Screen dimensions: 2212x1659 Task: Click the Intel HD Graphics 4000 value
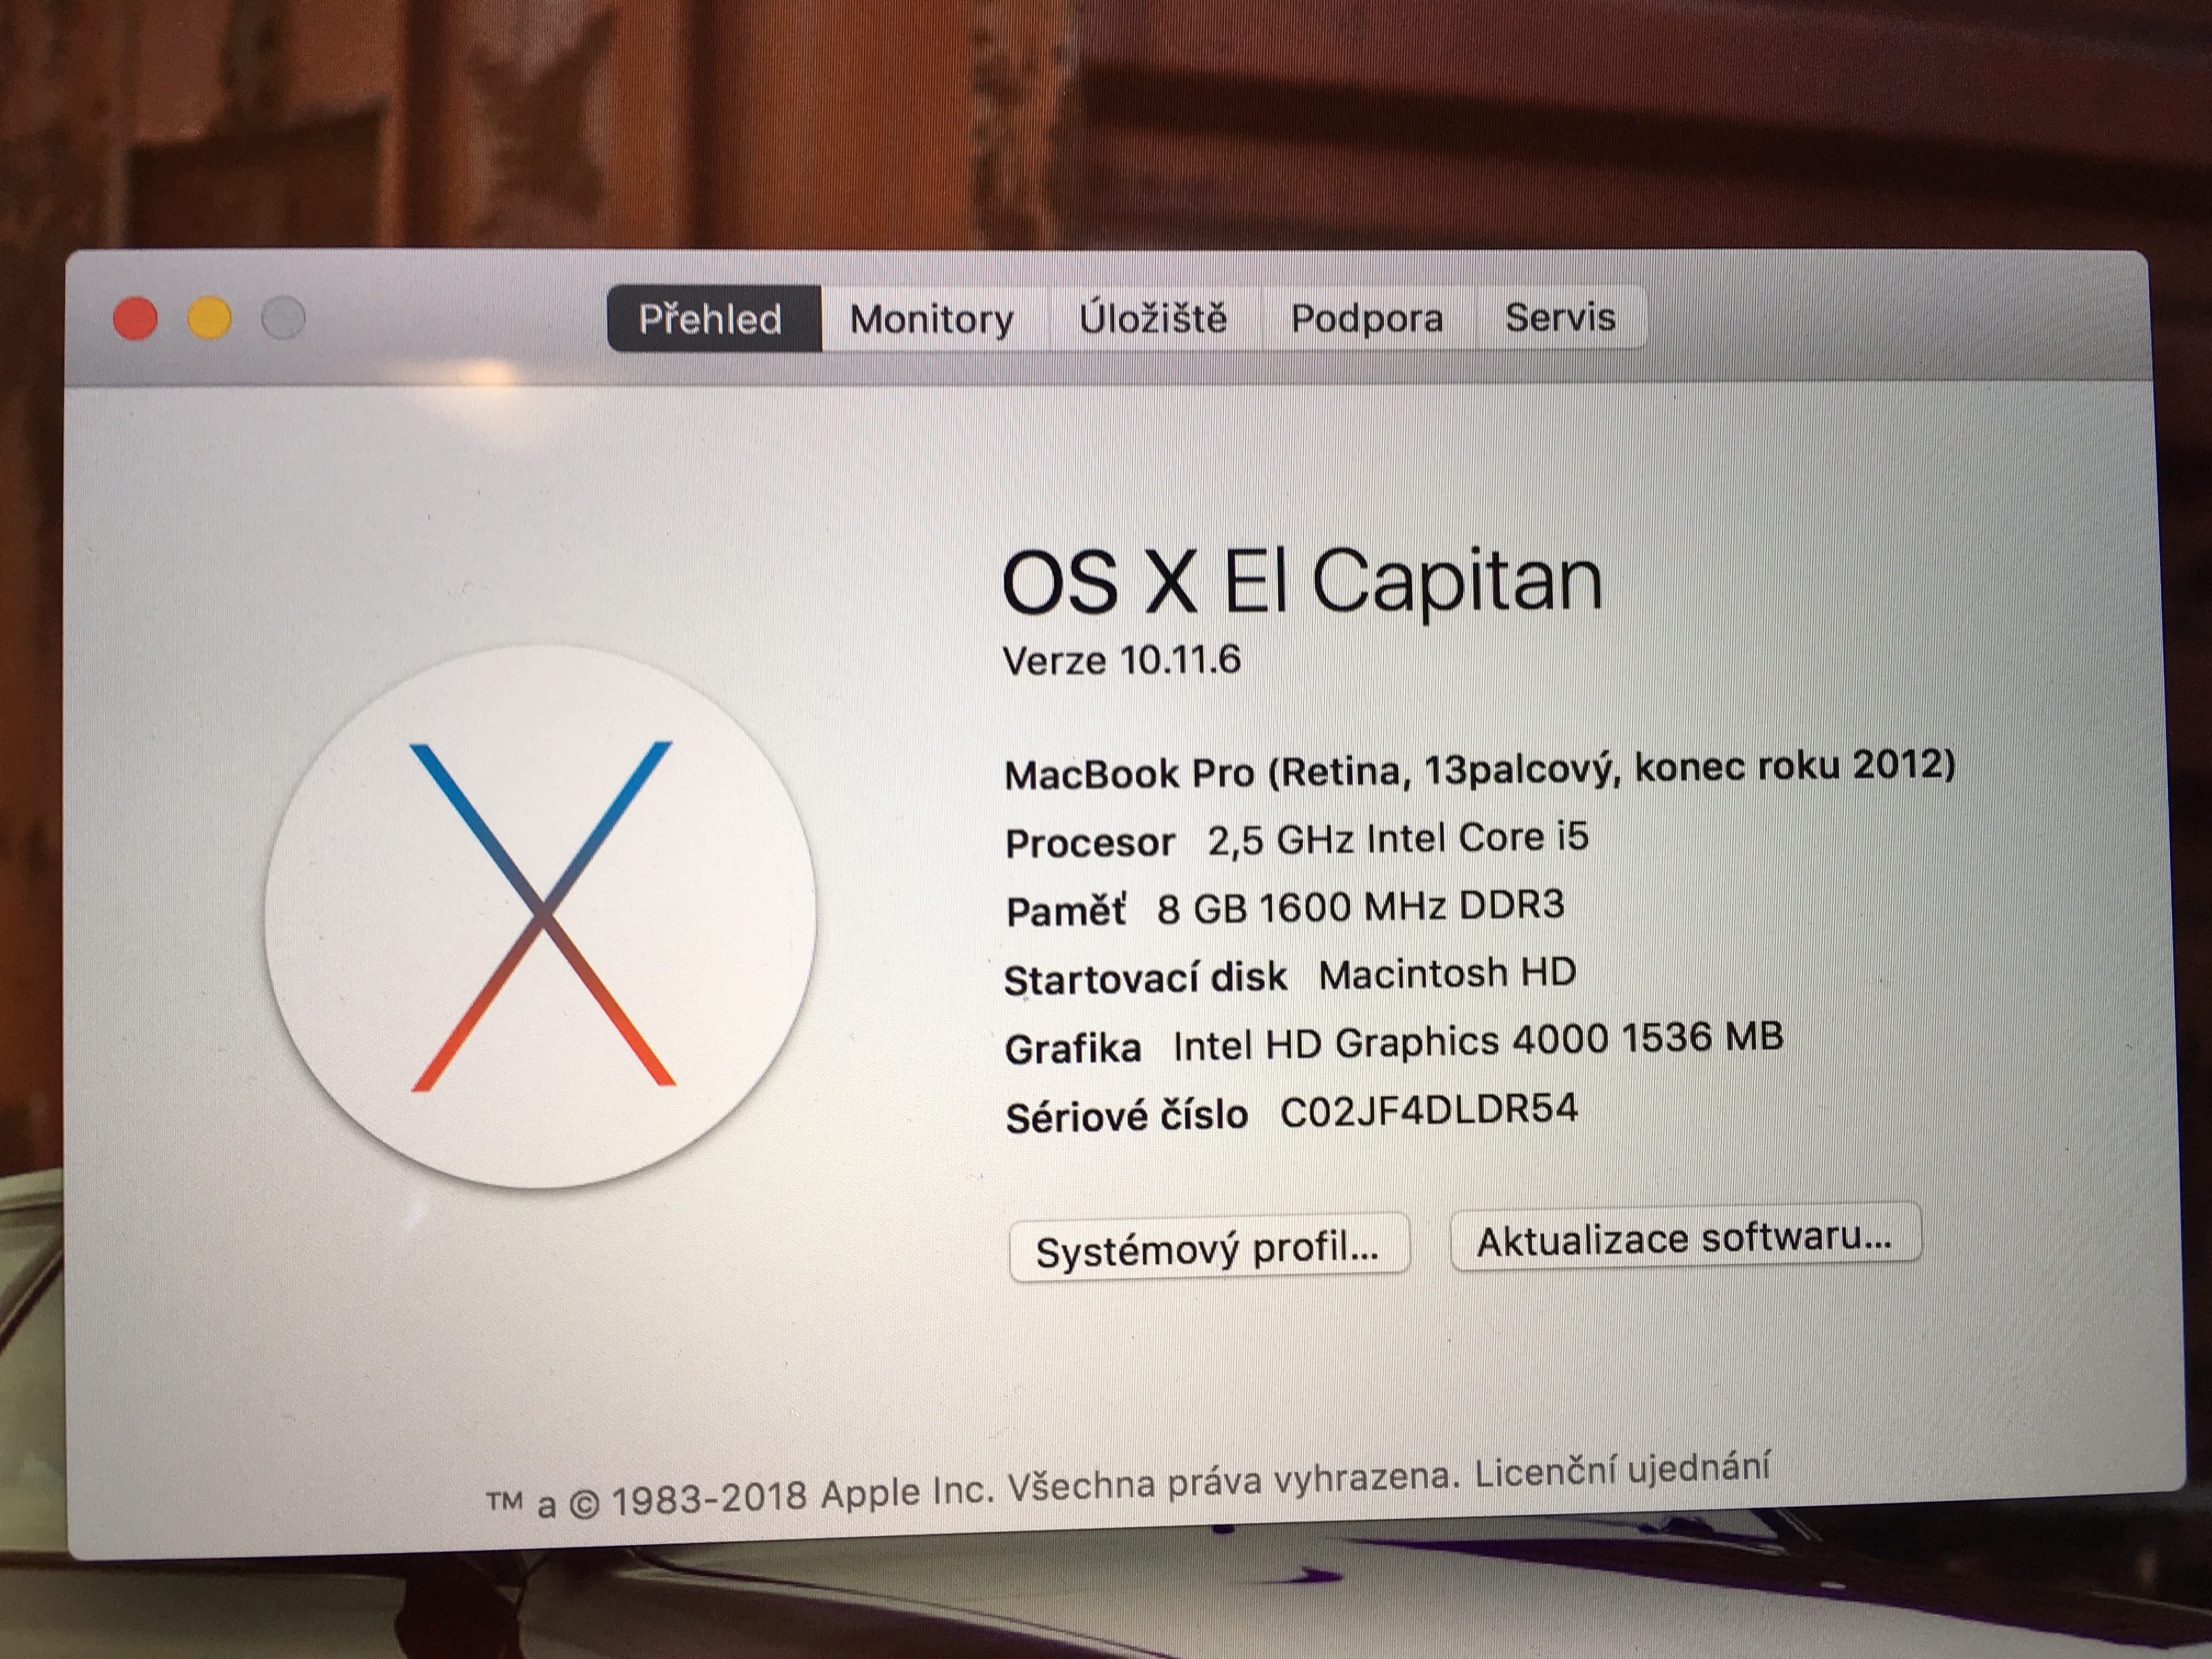click(x=1479, y=1041)
